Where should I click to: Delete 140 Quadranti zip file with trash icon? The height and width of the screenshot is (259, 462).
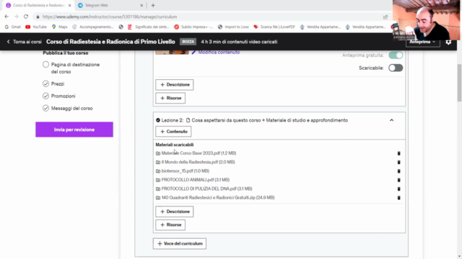click(398, 198)
